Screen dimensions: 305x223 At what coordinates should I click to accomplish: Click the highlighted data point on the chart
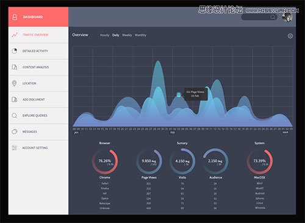(179, 94)
